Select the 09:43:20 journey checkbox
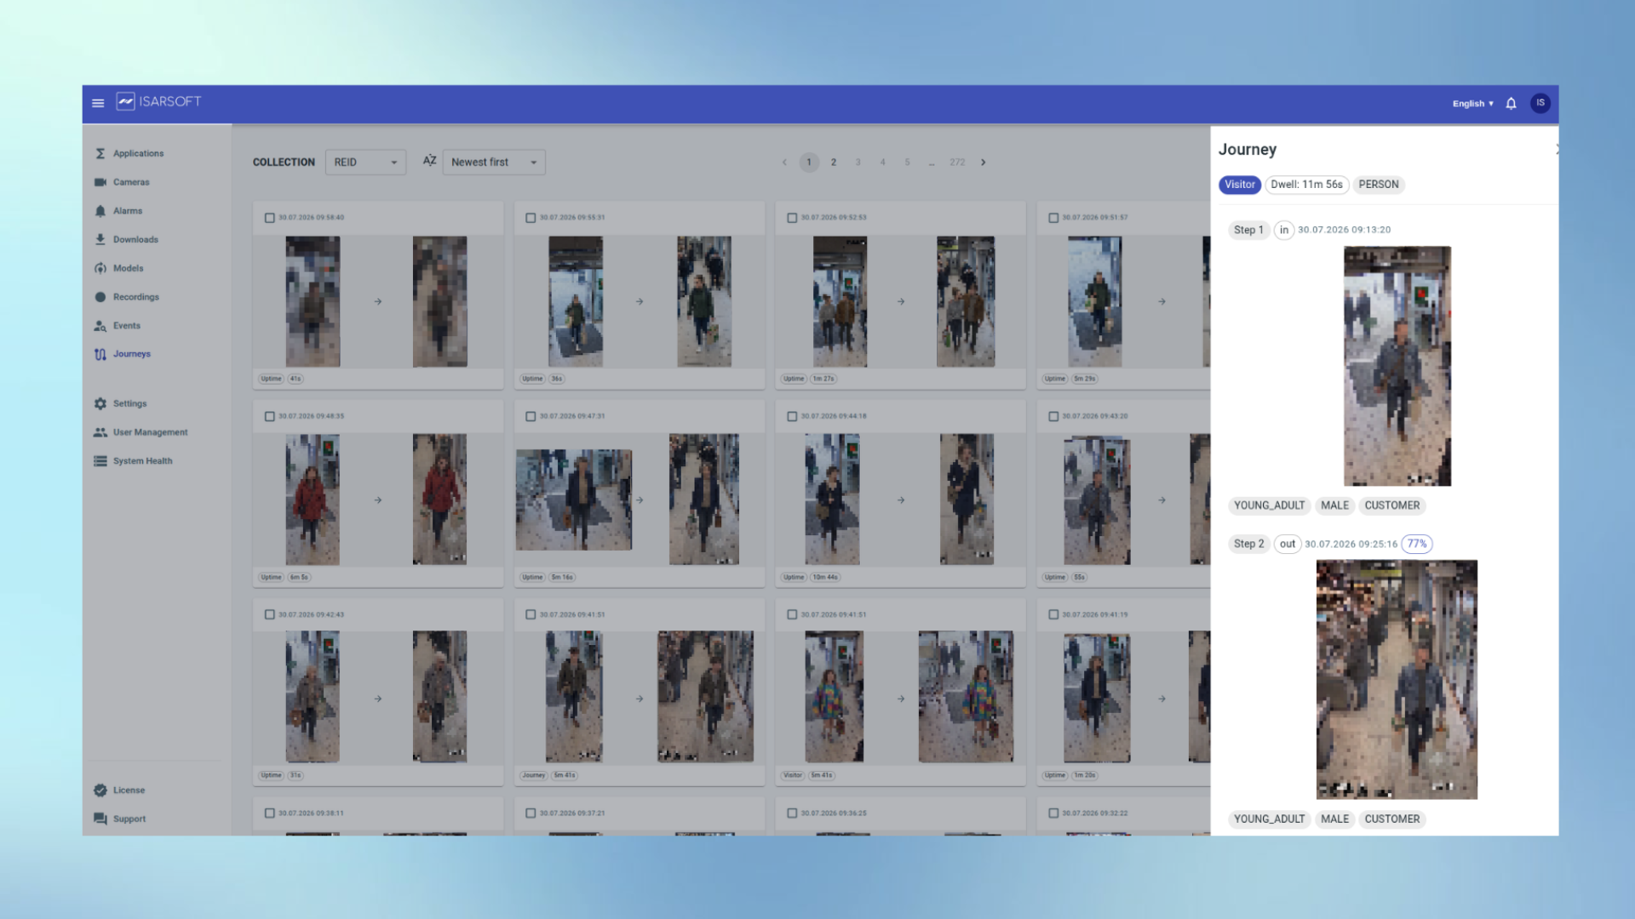Image resolution: width=1635 pixels, height=919 pixels. pos(1053,417)
